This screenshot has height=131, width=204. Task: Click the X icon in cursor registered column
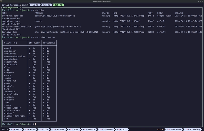[x=44, y=75]
